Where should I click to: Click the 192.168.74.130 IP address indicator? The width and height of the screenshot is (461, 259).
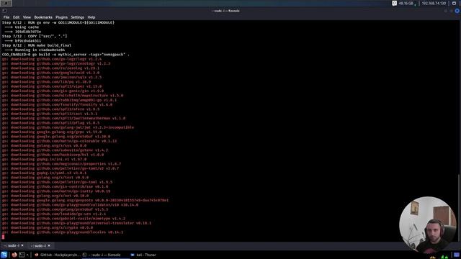click(x=434, y=3)
